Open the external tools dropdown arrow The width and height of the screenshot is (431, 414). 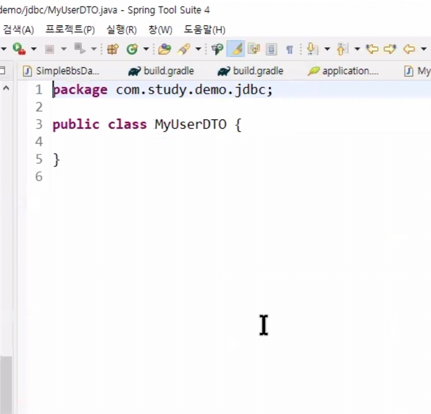34,49
